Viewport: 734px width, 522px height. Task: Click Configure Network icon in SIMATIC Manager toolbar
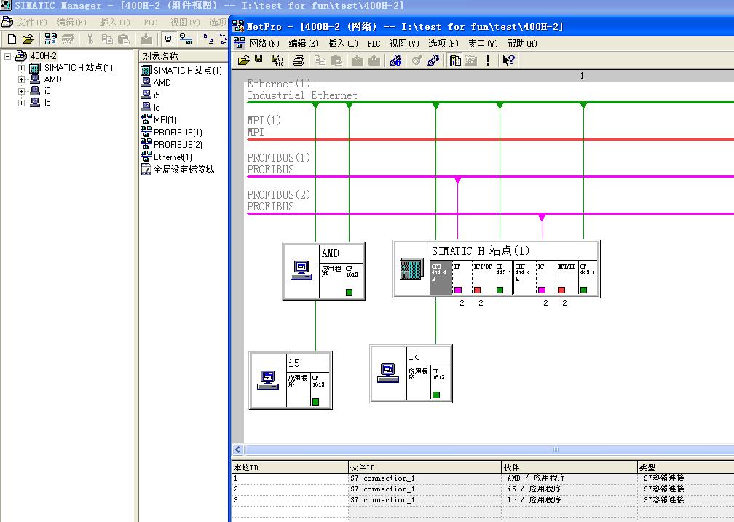186,39
